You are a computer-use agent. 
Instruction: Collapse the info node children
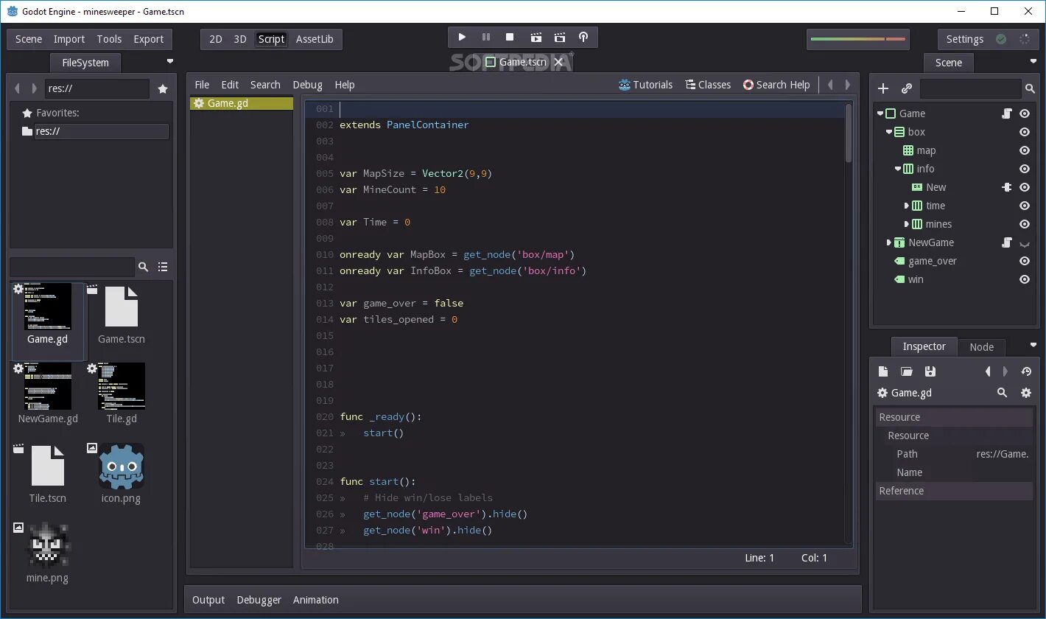898,169
